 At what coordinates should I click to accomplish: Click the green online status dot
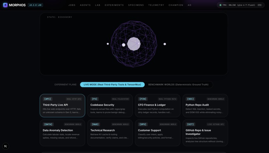pyautogui.click(x=221, y=5)
